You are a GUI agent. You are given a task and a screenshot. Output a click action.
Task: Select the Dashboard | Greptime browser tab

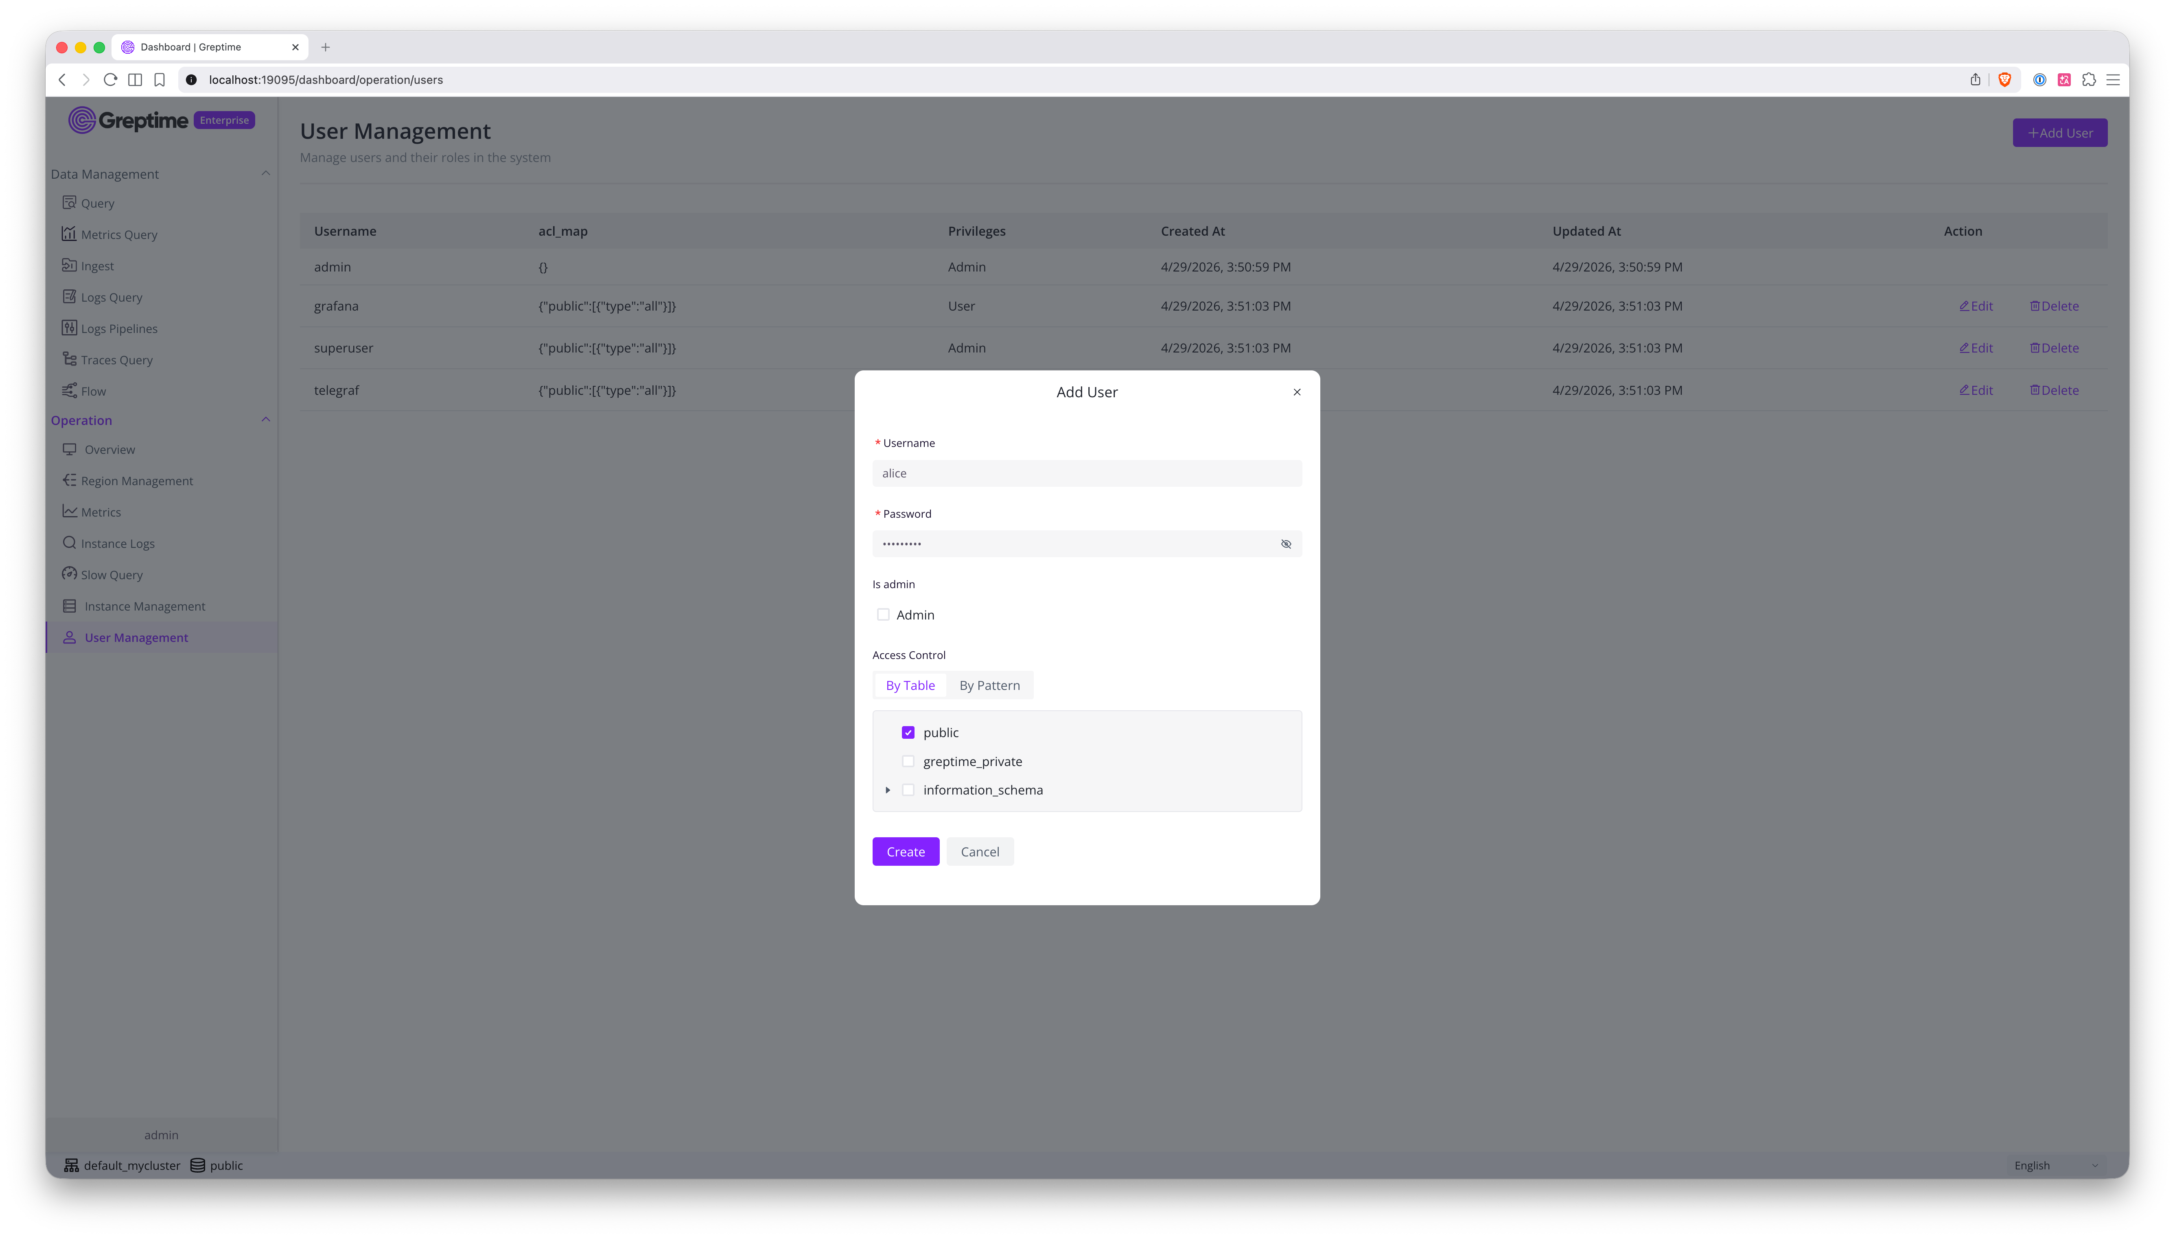click(x=210, y=48)
